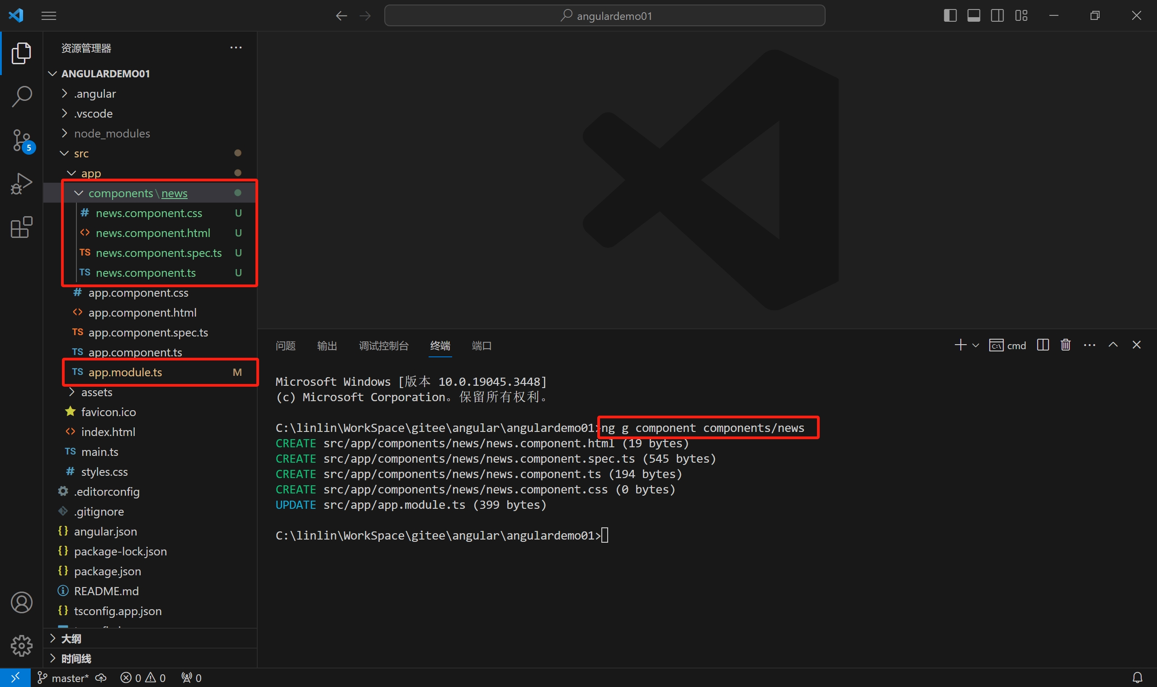Open app.module.ts in the explorer
The width and height of the screenshot is (1157, 687).
[x=125, y=372]
